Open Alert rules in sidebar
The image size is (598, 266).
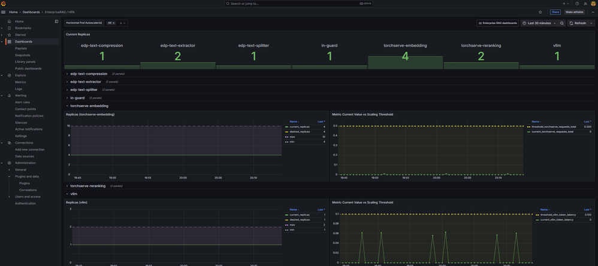point(22,102)
